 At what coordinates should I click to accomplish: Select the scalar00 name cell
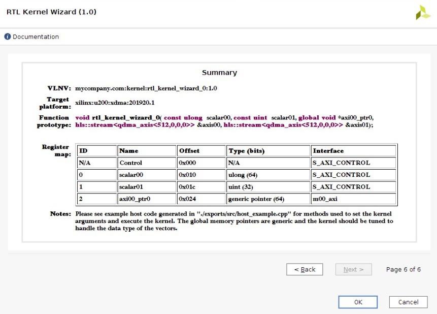pyautogui.click(x=147, y=175)
